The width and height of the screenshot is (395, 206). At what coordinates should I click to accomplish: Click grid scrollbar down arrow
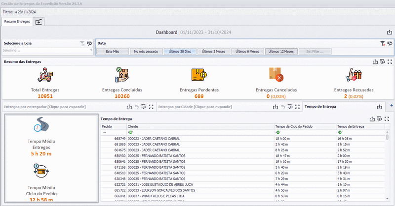[x=387, y=199]
